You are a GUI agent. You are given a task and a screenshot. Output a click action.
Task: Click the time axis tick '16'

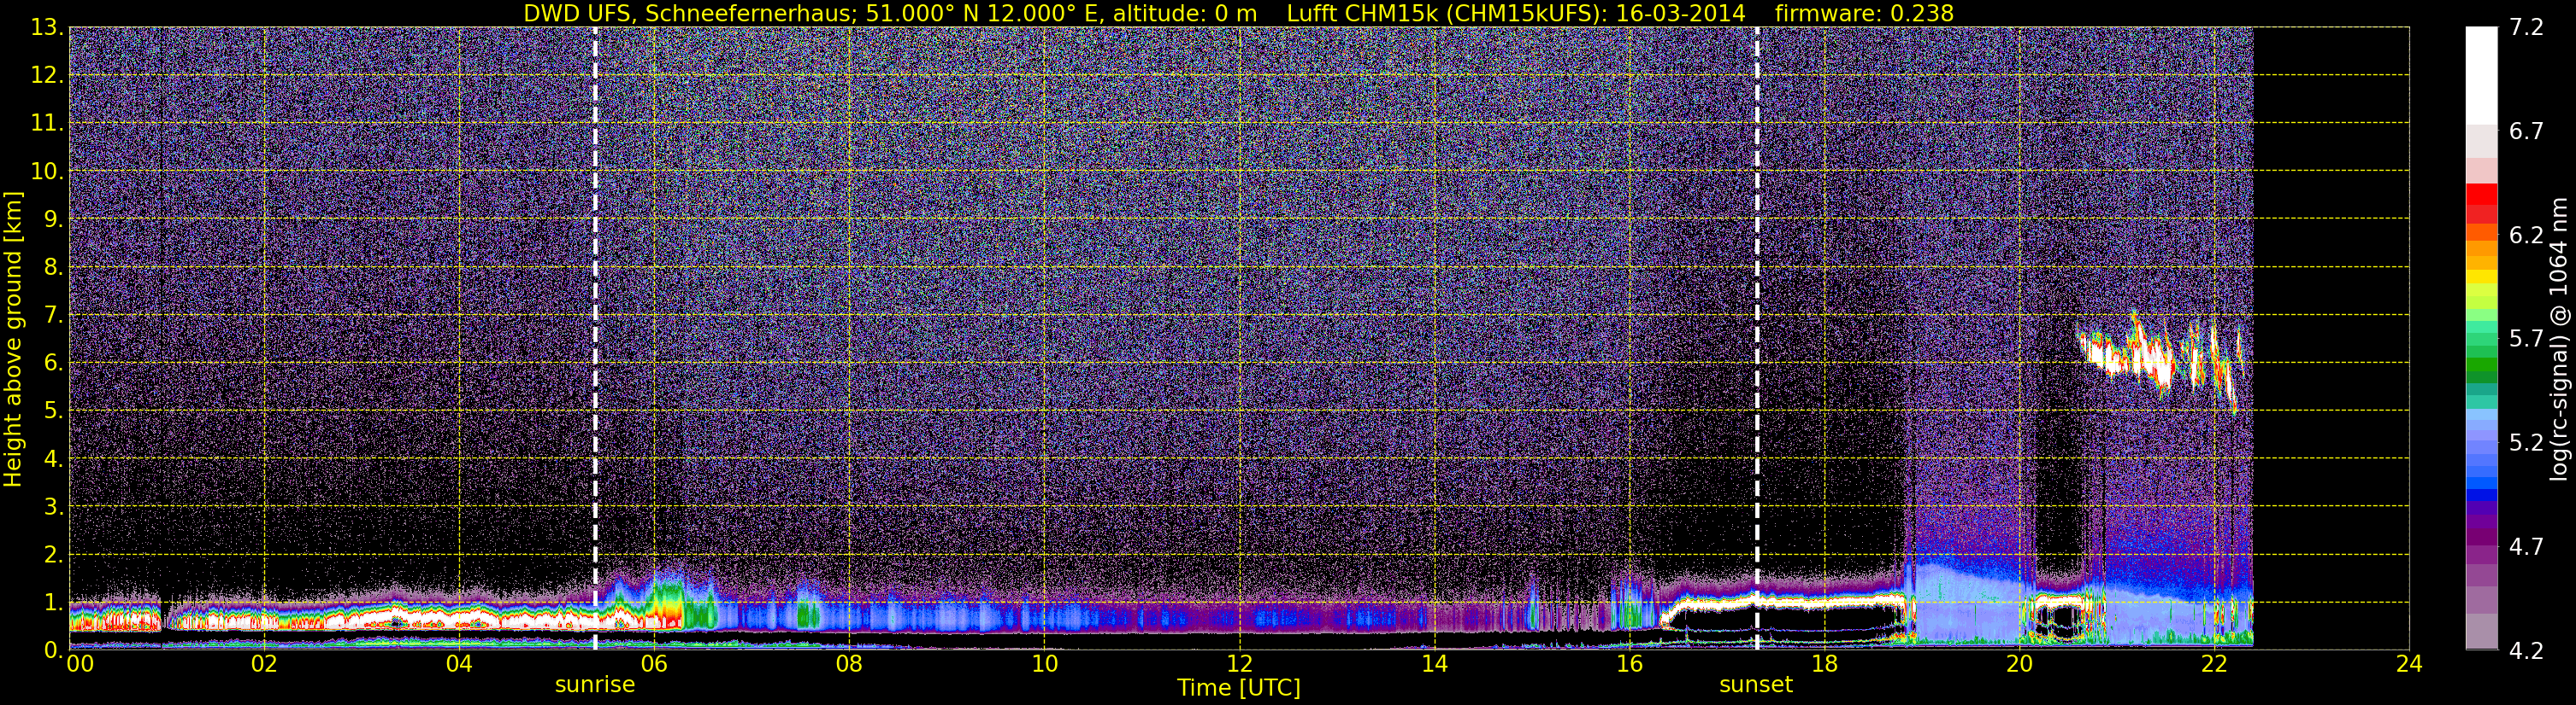point(1629,664)
